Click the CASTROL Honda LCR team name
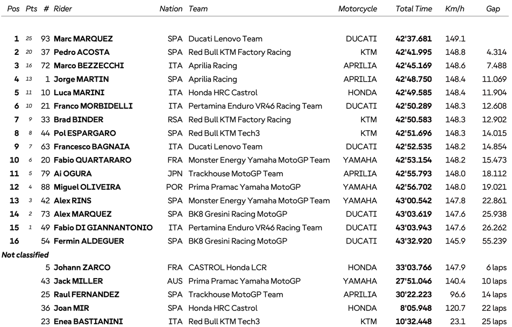This screenshot has width=512, height=327. tap(227, 268)
